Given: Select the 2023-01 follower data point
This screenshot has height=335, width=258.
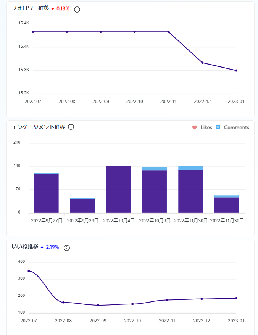Looking at the screenshot, I should (236, 71).
